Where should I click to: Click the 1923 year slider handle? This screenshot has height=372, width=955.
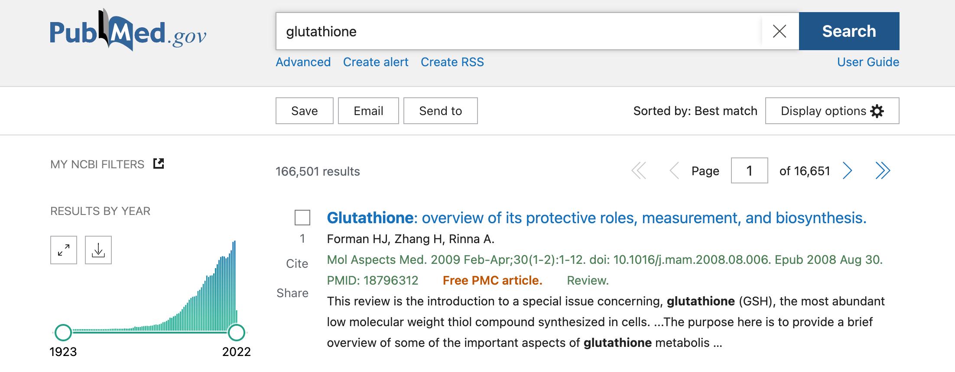click(63, 333)
